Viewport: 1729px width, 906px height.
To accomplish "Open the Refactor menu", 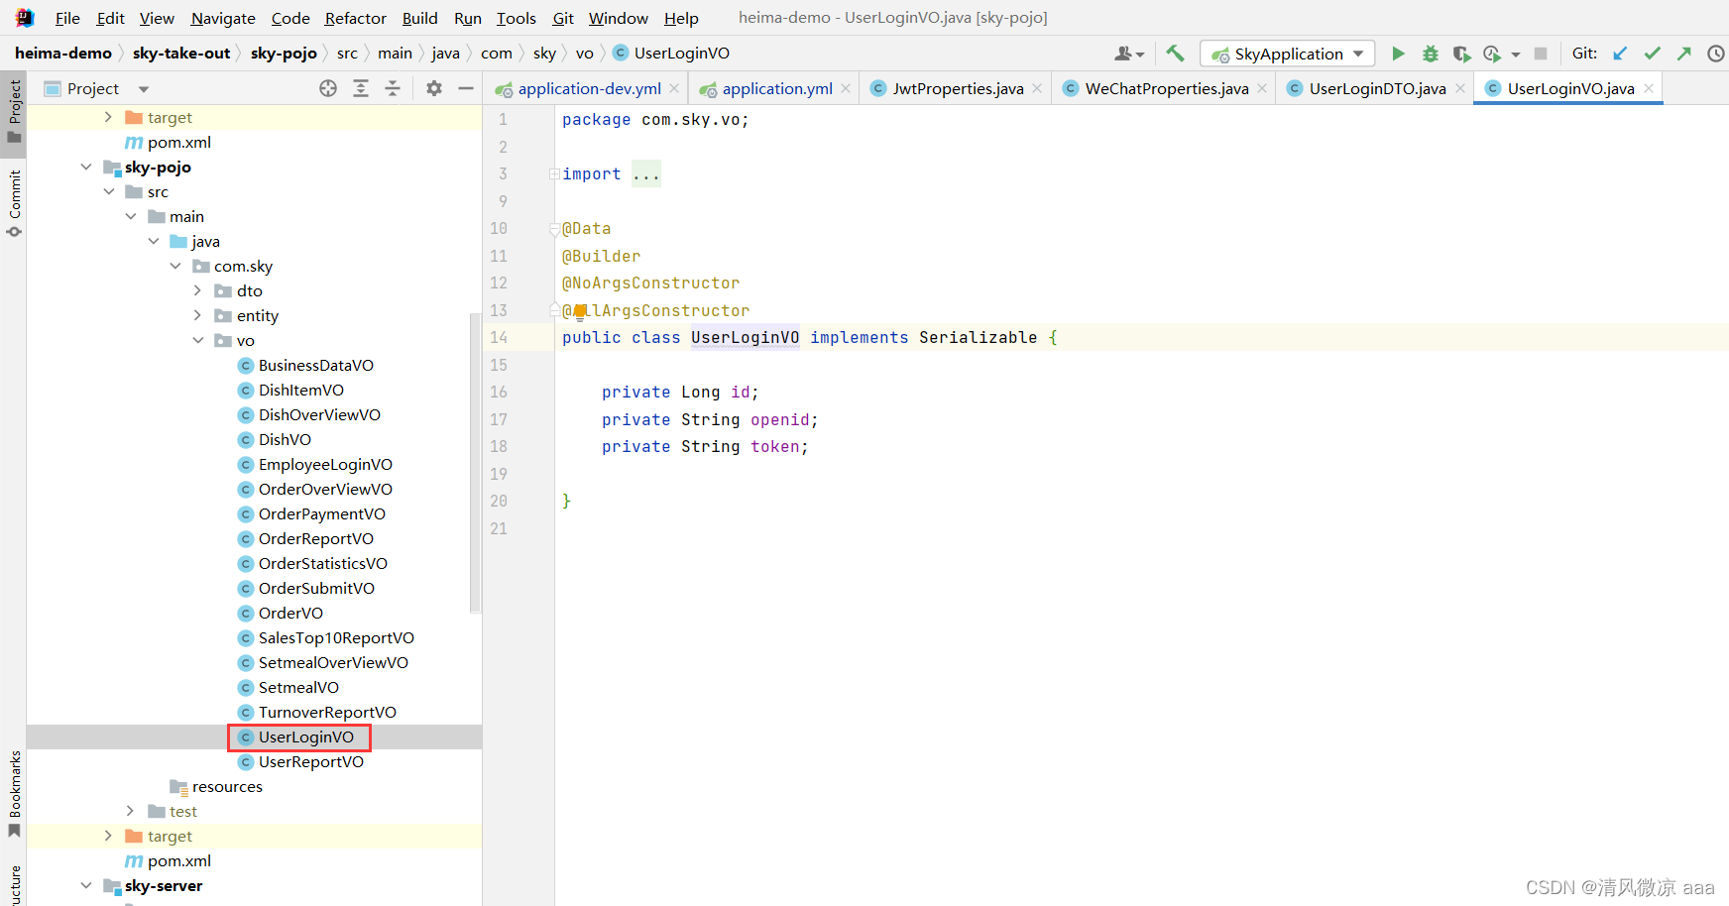I will click(x=355, y=18).
